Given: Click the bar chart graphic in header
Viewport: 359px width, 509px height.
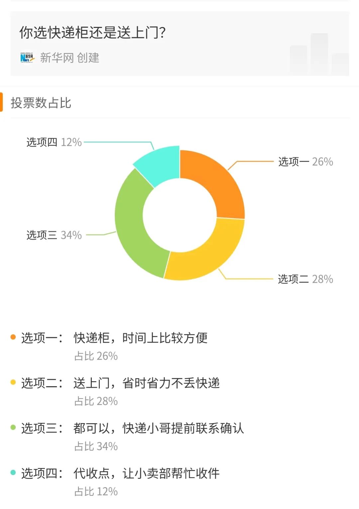Looking at the screenshot, I should pos(319,54).
